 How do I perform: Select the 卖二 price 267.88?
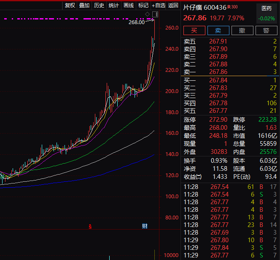click(218, 64)
